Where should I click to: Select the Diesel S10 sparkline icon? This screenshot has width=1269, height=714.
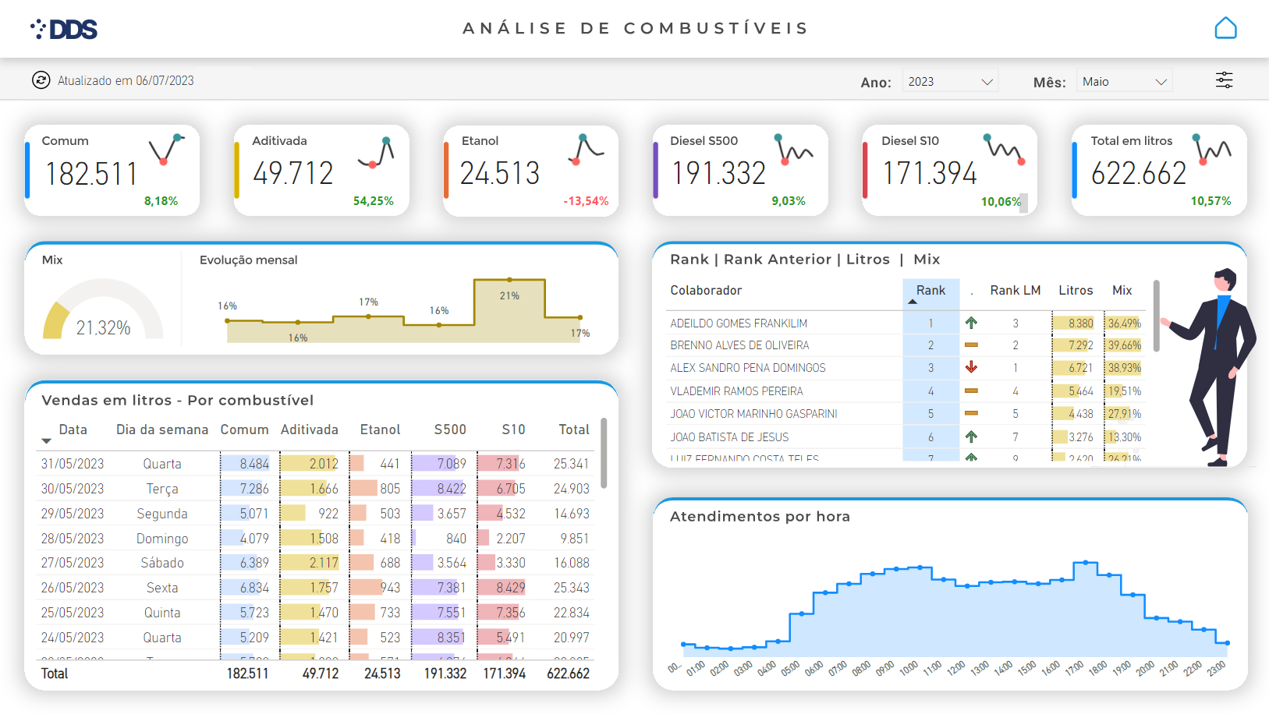pos(1005,149)
